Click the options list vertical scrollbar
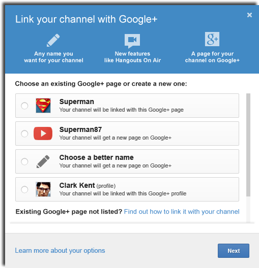259x268 pixels. (248, 145)
